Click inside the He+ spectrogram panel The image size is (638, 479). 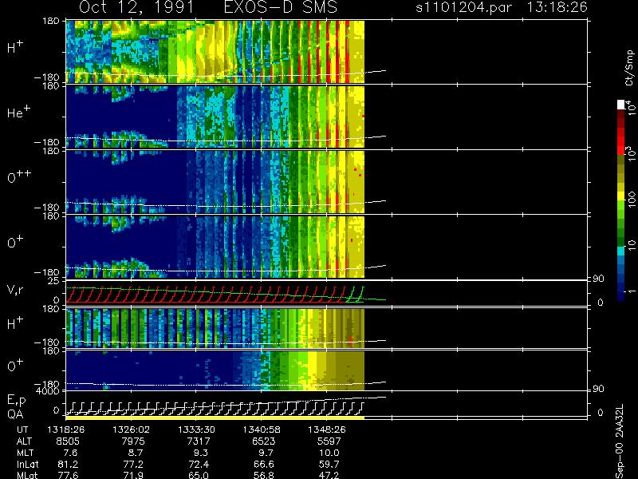click(x=215, y=116)
